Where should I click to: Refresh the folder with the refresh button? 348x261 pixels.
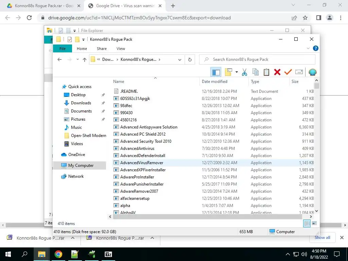pyautogui.click(x=190, y=60)
